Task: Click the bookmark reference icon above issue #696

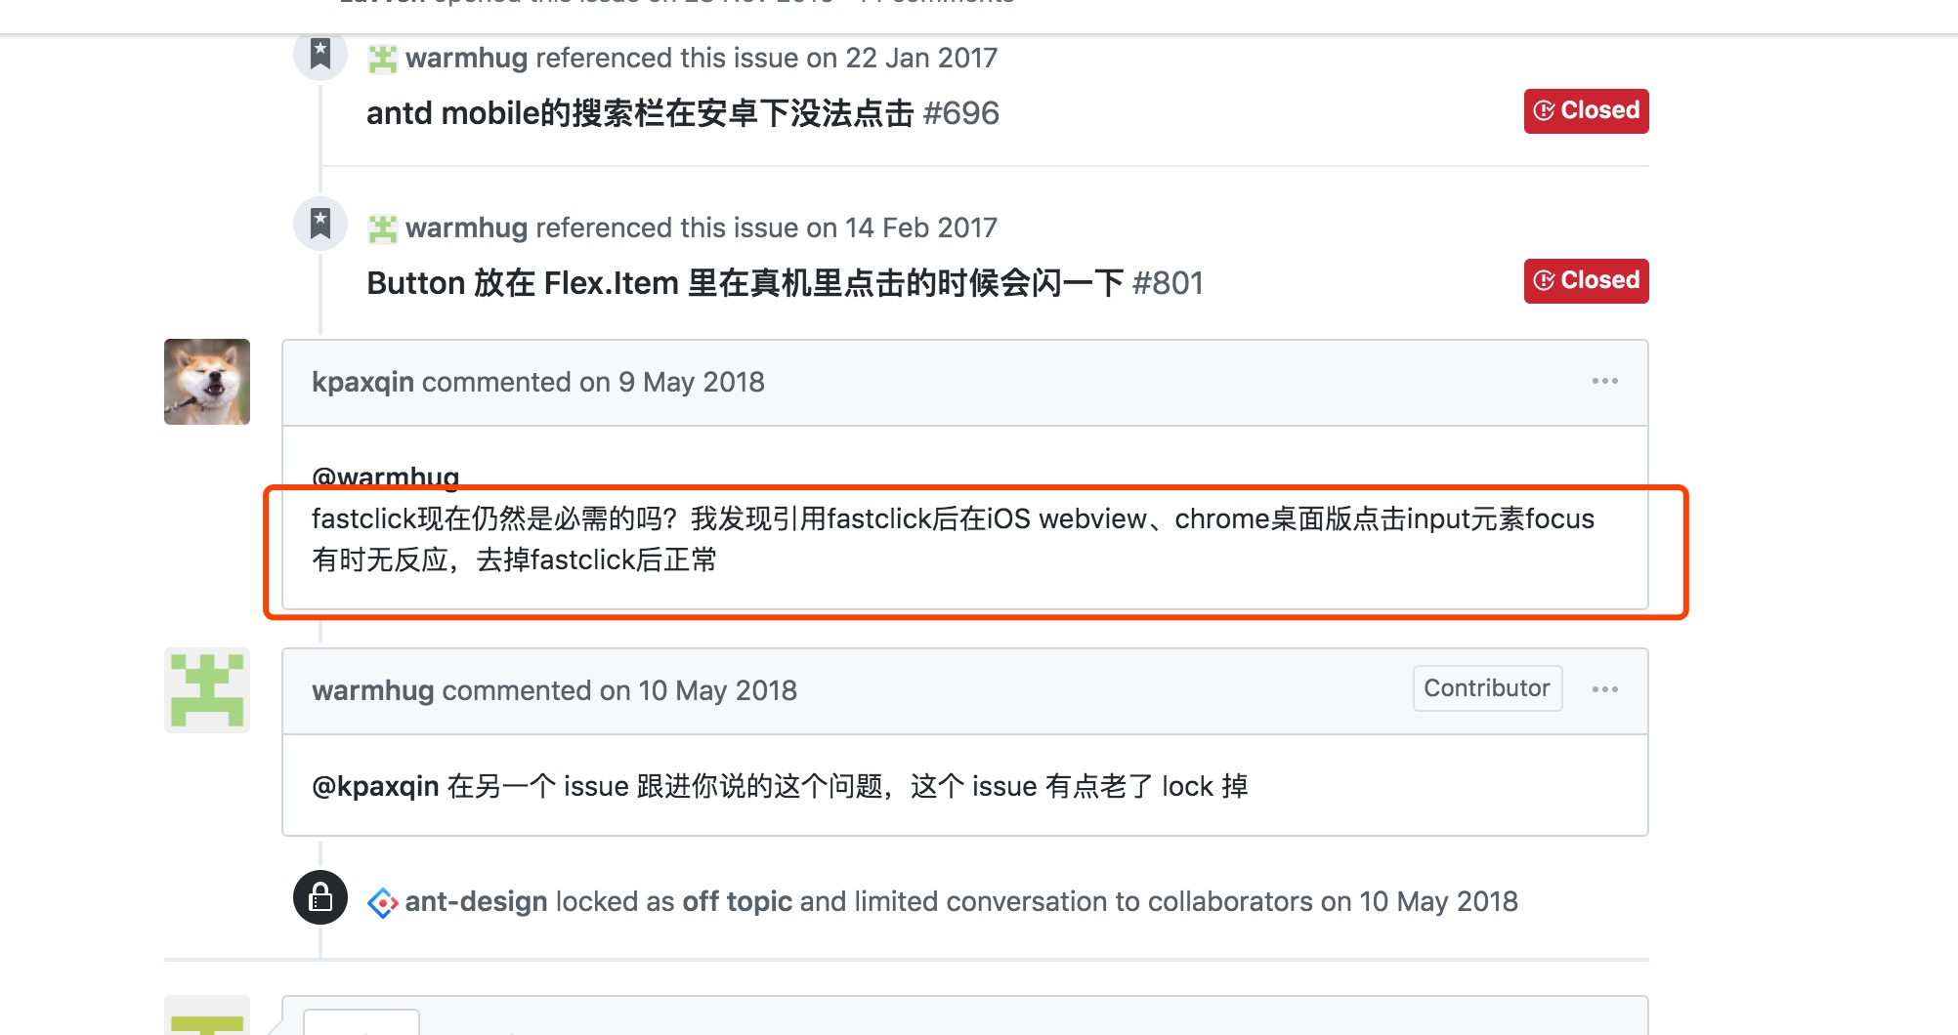Action: 319,54
